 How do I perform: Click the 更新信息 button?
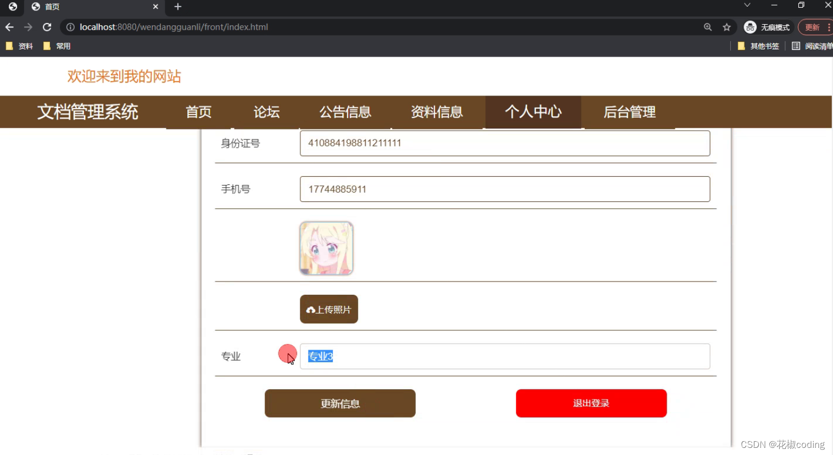point(339,403)
